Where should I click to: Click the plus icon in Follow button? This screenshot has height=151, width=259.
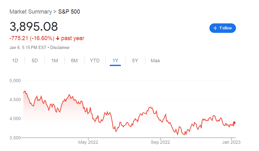coord(215,28)
